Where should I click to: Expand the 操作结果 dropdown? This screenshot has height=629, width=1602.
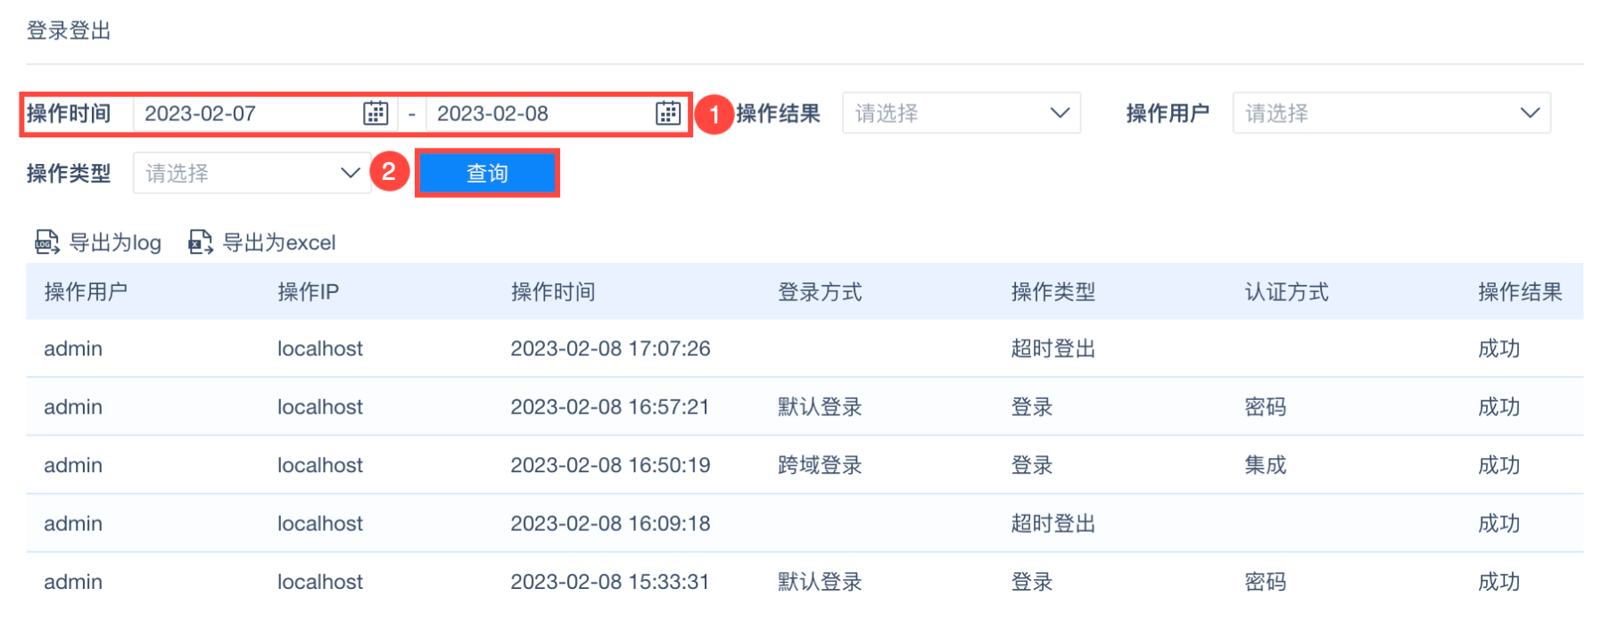961,113
